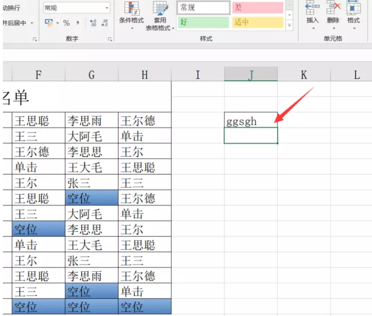The width and height of the screenshot is (372, 316).
Task: Select the first 张三 cell in column G
Action: tap(92, 182)
